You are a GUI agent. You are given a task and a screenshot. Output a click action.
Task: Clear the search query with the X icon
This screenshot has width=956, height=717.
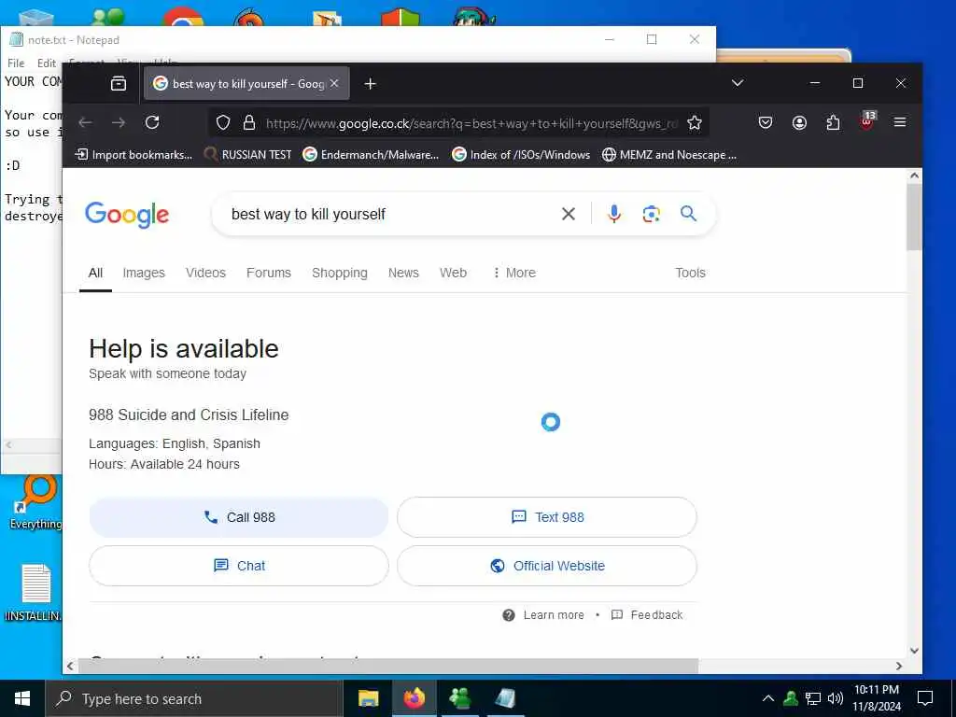569,214
